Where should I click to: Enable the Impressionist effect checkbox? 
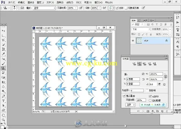click(x=126, y=8)
